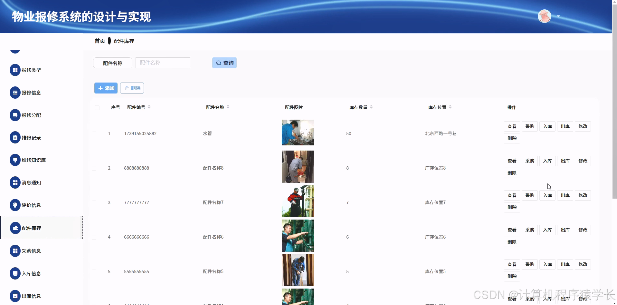The width and height of the screenshot is (617, 305).
Task: Click the 报修分配 sidebar icon
Action: 15,115
